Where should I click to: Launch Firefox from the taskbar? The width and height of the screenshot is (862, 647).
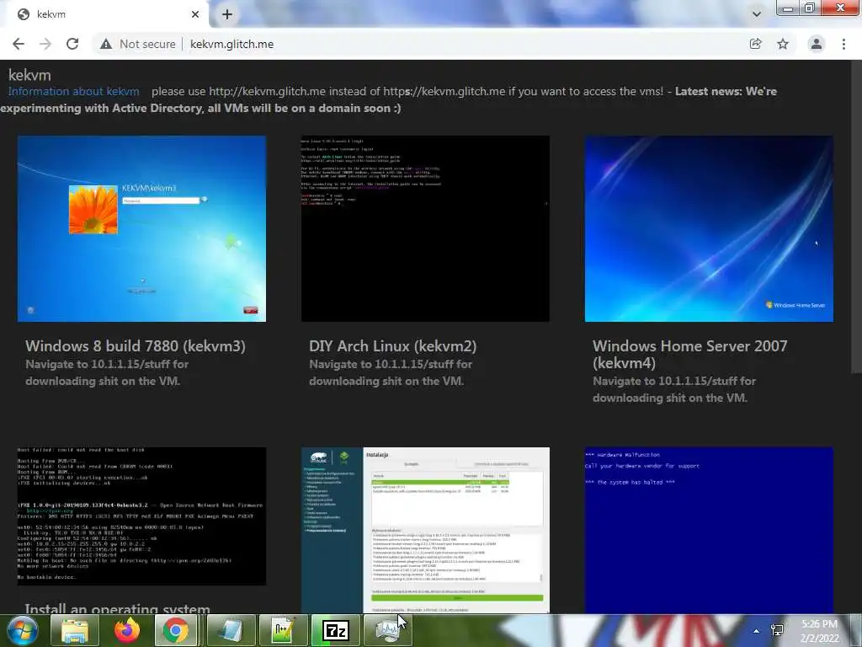coord(127,630)
